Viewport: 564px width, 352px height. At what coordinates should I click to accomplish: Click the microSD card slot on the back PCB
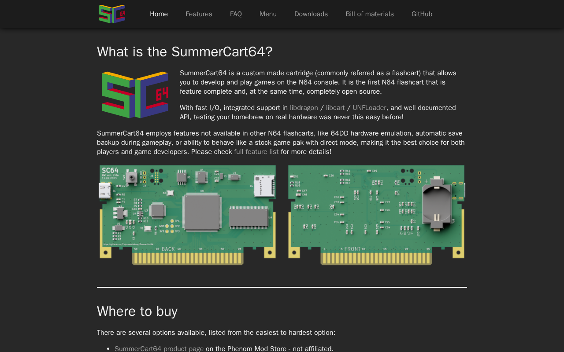(x=263, y=185)
